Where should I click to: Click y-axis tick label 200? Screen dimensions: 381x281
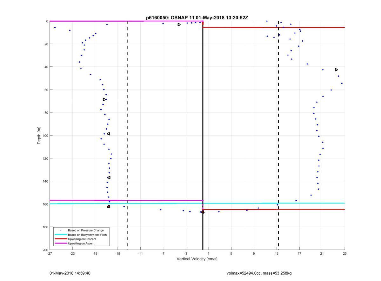point(45,250)
